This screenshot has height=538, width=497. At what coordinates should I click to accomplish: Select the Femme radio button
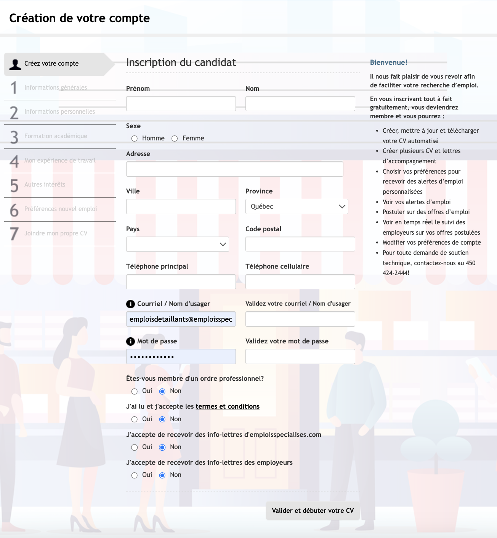point(175,139)
